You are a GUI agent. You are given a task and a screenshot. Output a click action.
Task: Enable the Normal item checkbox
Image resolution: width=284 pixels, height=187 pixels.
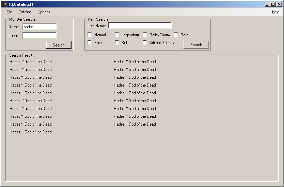(x=90, y=35)
